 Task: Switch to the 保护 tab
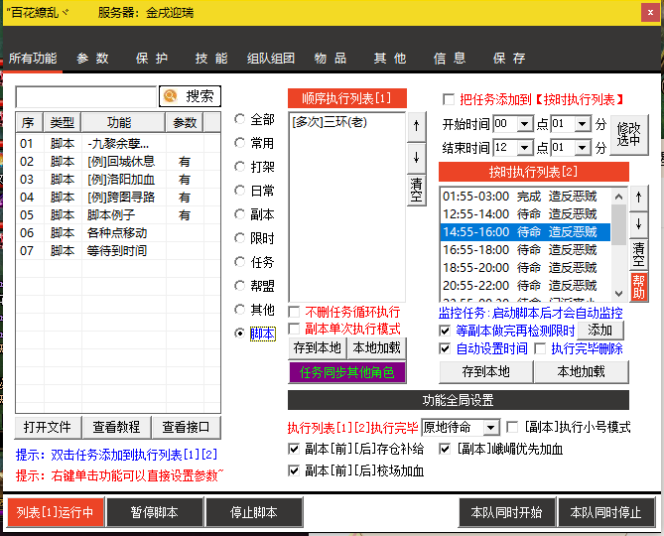(152, 59)
